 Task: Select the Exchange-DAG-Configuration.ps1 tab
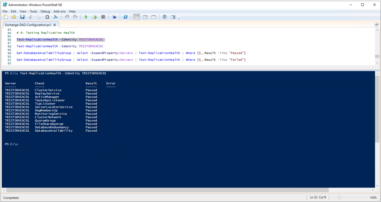(x=28, y=25)
